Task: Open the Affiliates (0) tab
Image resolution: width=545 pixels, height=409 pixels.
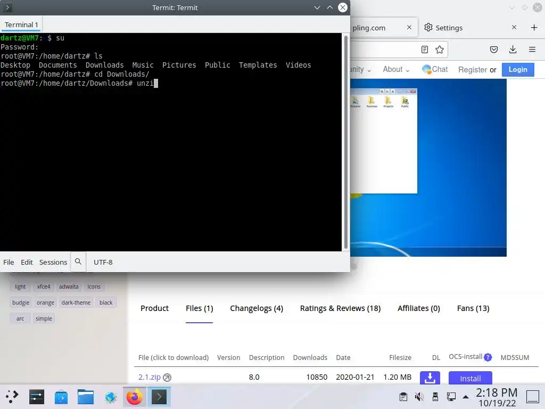Action: tap(419, 308)
